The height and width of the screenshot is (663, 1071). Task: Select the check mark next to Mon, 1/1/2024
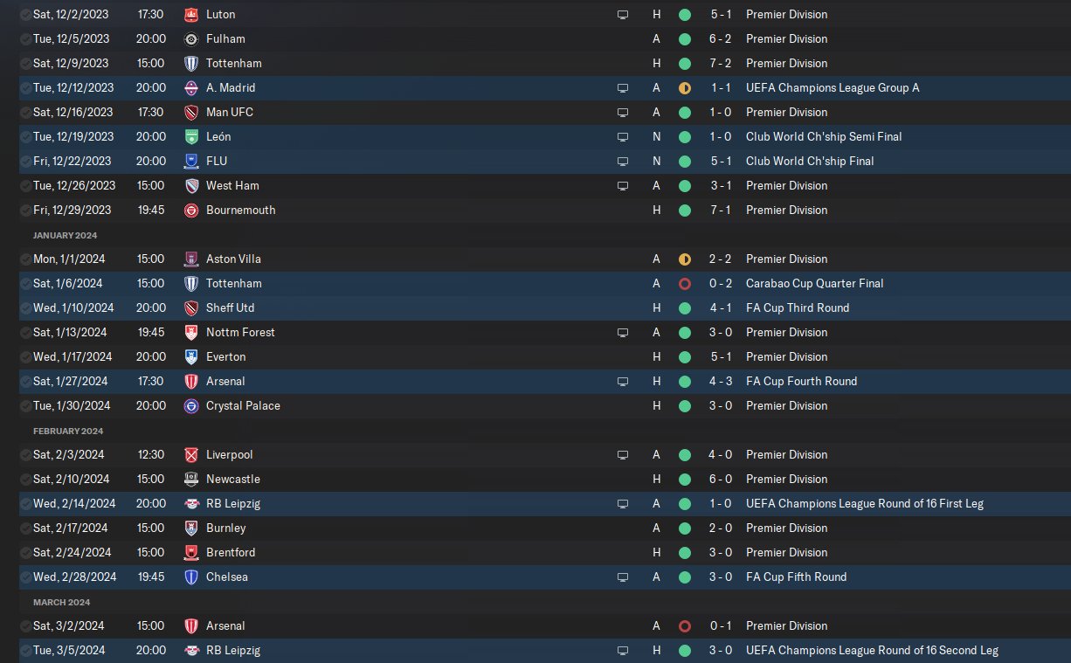[x=25, y=259]
